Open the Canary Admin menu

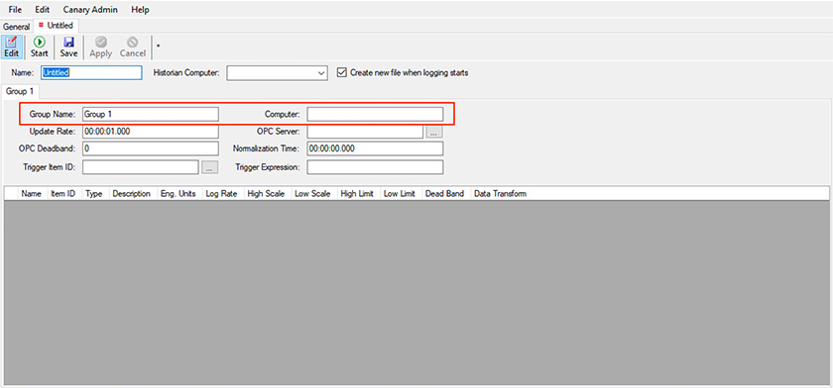click(90, 10)
